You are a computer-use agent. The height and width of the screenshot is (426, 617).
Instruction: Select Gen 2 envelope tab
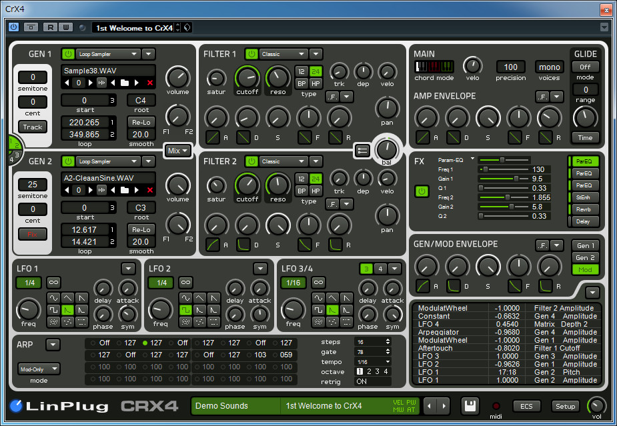[x=585, y=257]
